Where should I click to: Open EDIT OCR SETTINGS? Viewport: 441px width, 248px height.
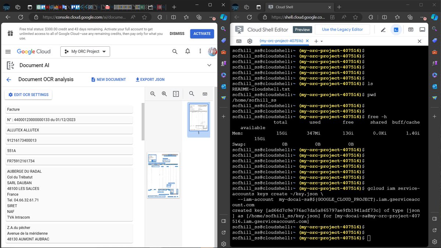pos(28,95)
